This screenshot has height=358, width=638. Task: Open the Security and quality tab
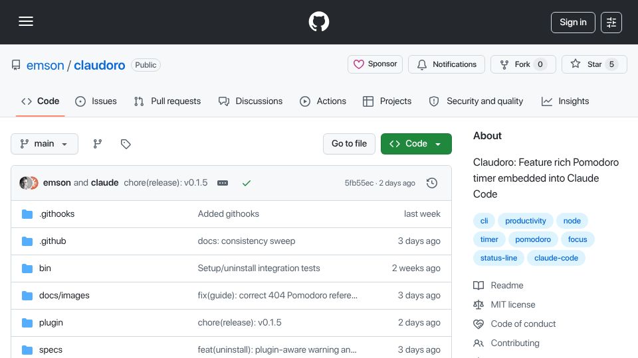(476, 101)
